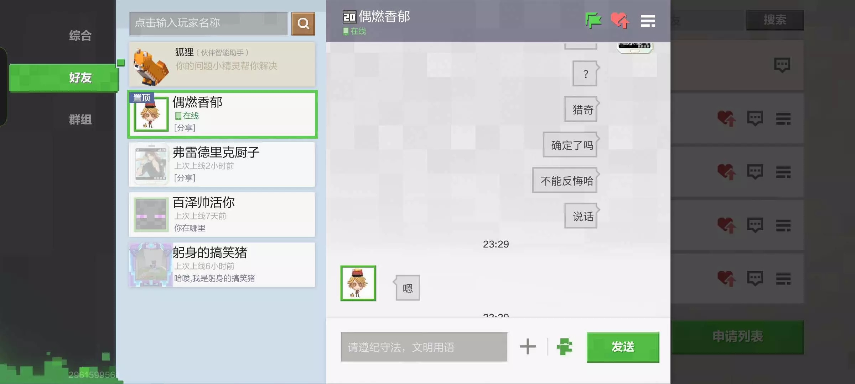The height and width of the screenshot is (384, 855).
Task: Expand the last friend row's list menu
Action: (783, 278)
